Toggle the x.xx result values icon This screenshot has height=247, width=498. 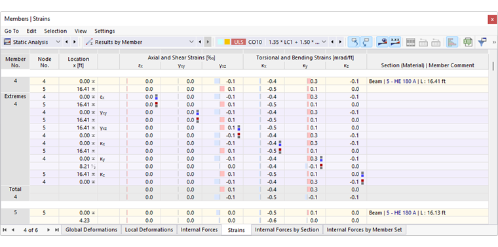[x=395, y=42]
